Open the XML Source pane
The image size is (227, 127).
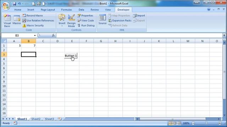103,19
